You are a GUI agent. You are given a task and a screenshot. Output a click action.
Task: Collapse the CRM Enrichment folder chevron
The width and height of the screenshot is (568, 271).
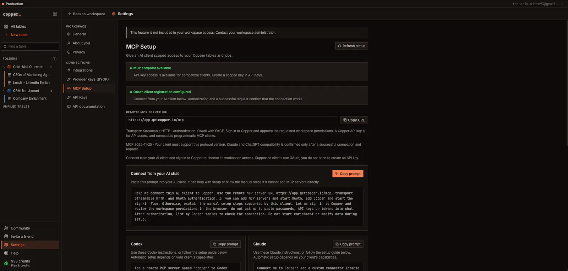pyautogui.click(x=4, y=91)
